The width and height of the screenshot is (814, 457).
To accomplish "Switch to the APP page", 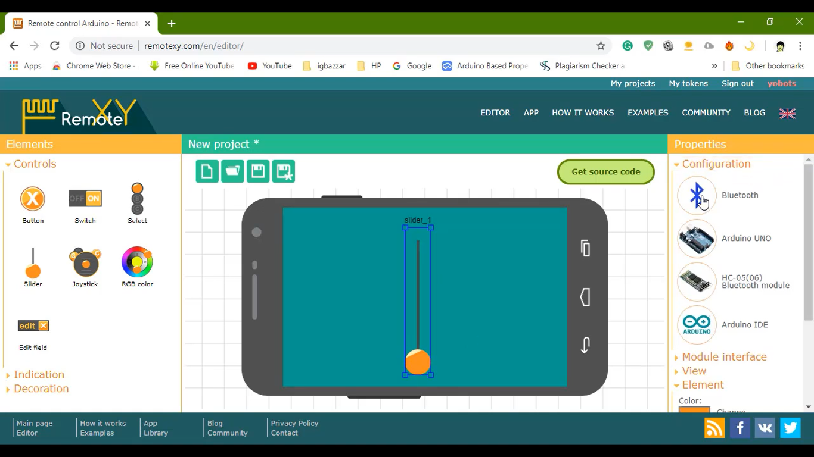I will coord(531,112).
